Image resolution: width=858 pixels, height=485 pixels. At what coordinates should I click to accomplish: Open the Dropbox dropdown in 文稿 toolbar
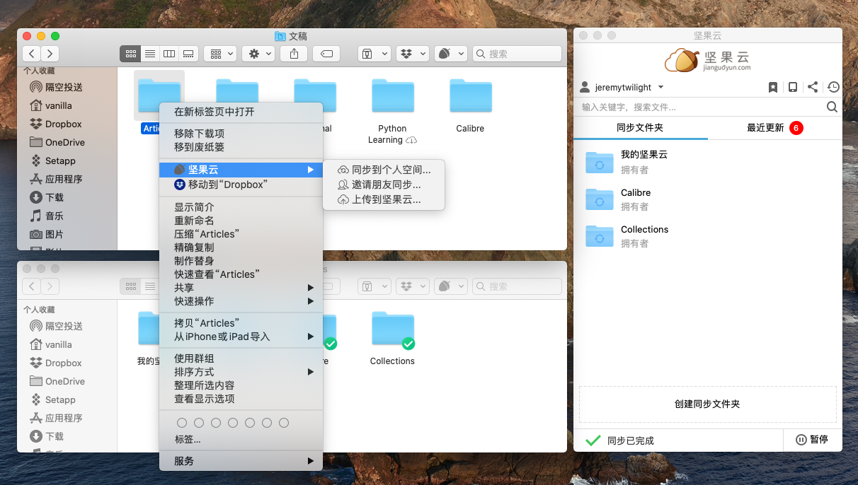(413, 54)
